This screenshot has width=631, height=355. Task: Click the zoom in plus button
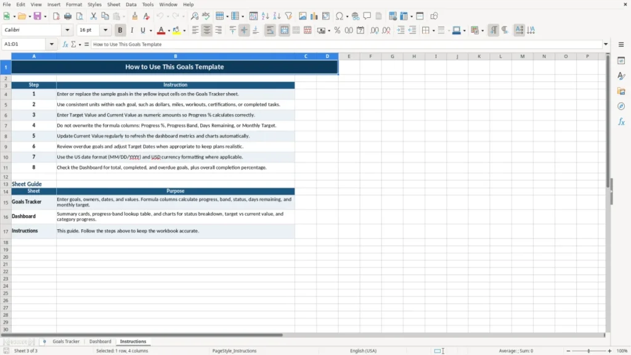[x=609, y=351]
